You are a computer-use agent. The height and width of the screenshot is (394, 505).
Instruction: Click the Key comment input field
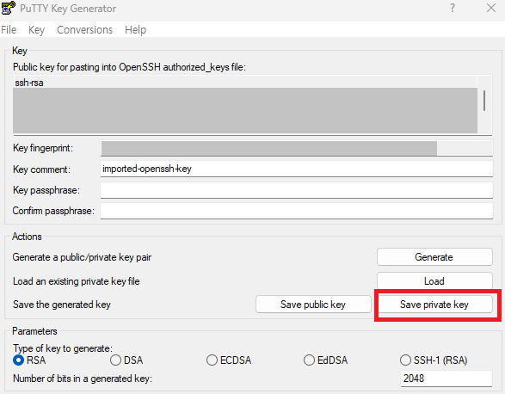pos(297,169)
